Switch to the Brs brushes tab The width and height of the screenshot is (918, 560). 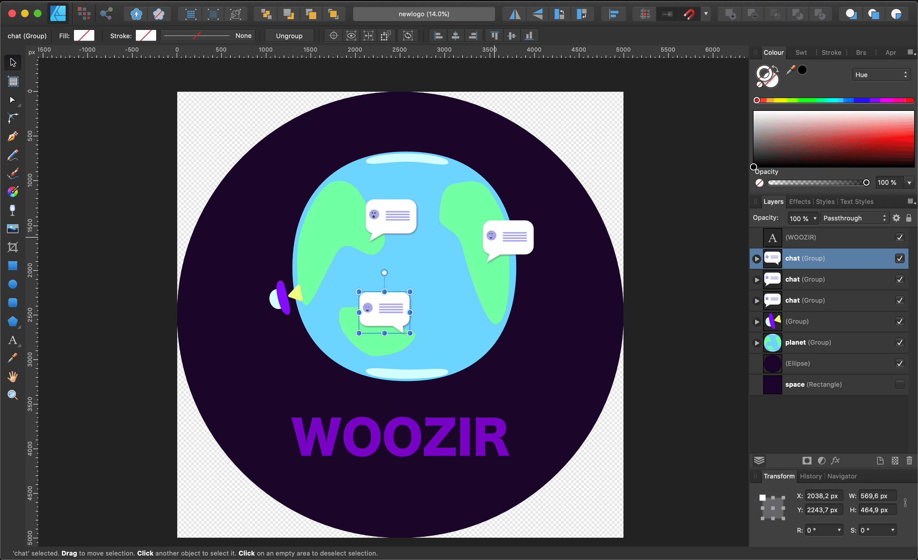(861, 53)
